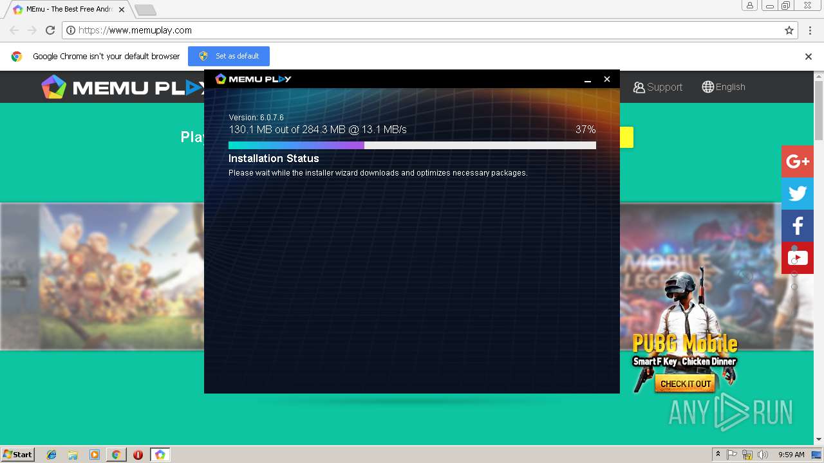Click the Action Center flag icon

[x=732, y=455]
